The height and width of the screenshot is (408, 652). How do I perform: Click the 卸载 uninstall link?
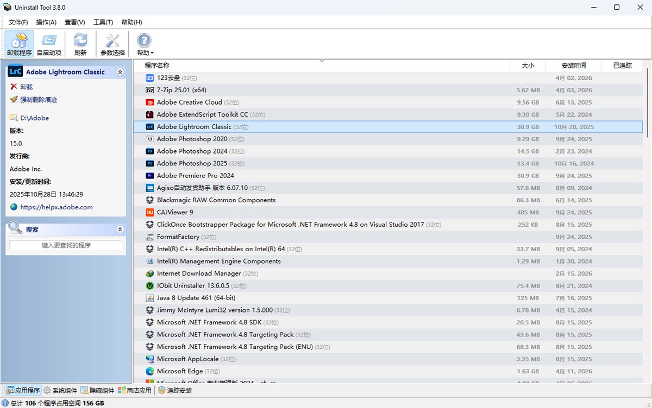point(27,87)
